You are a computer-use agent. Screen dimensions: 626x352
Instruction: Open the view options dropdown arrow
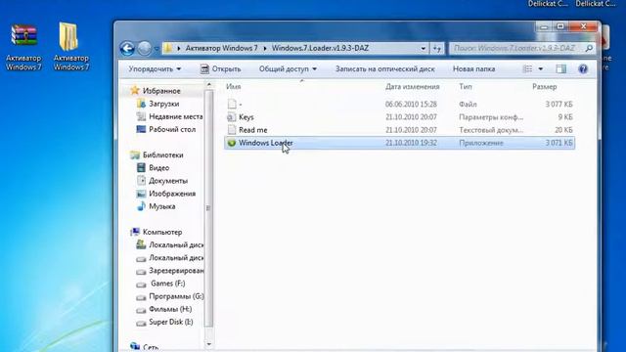(x=541, y=69)
